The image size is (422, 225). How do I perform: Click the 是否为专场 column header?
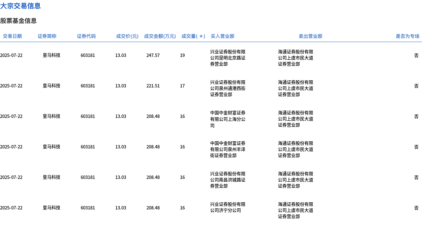407,36
